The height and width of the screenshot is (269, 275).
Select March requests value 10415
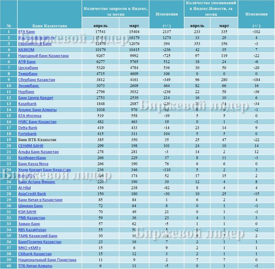(134, 50)
